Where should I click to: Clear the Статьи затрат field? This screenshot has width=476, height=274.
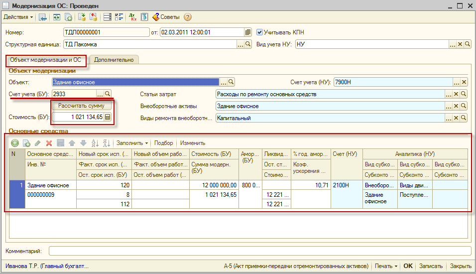(456, 94)
